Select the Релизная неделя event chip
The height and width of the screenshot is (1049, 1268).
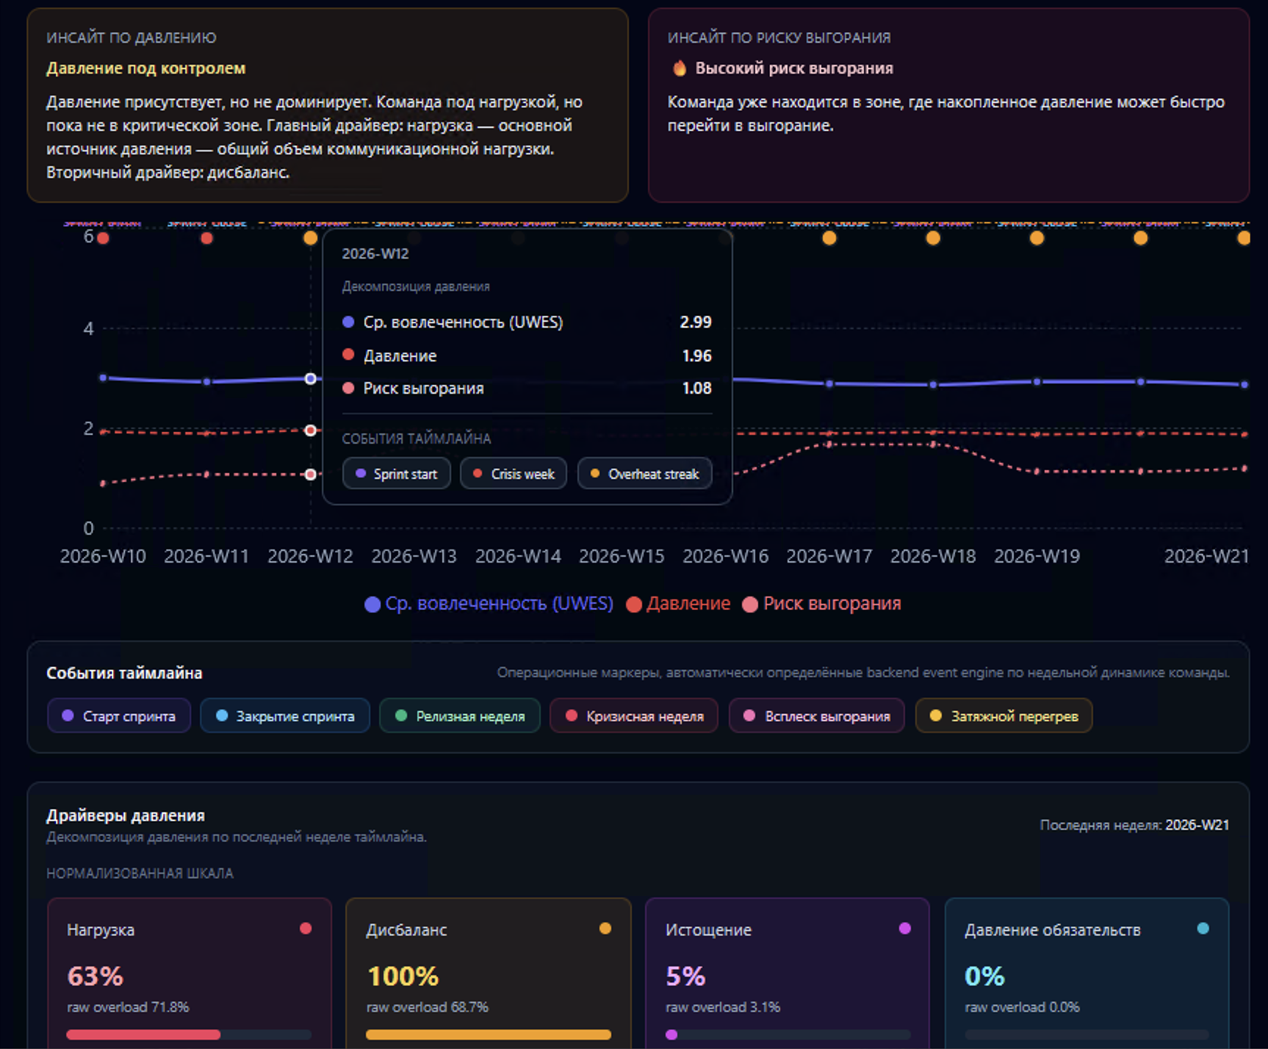click(460, 715)
